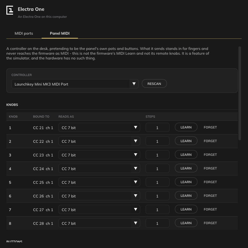Viewport: 248px width, 248px height.
Task: Click the vertical scrollbar thumb
Action: coord(240,93)
